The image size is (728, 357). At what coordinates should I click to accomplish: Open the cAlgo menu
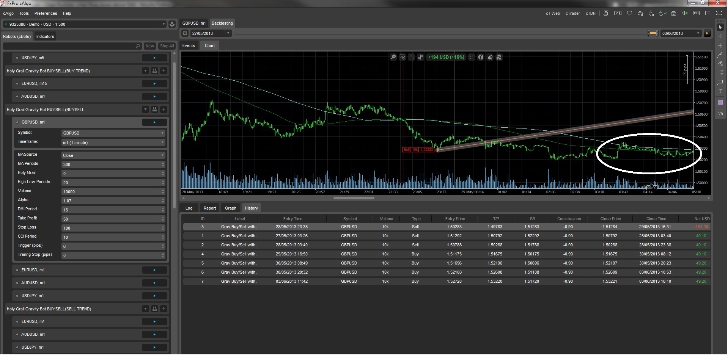[x=8, y=13]
